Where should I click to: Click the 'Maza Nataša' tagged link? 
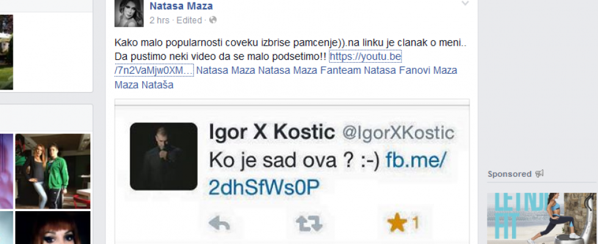(x=144, y=85)
